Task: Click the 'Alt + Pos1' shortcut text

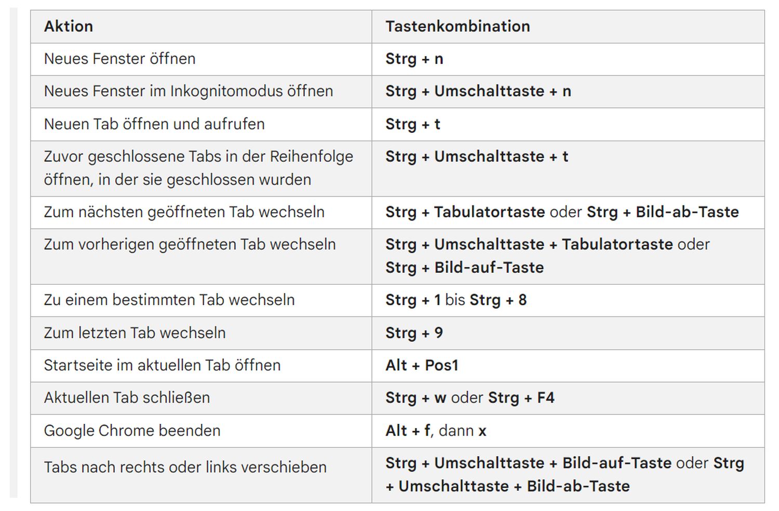Action: (422, 365)
